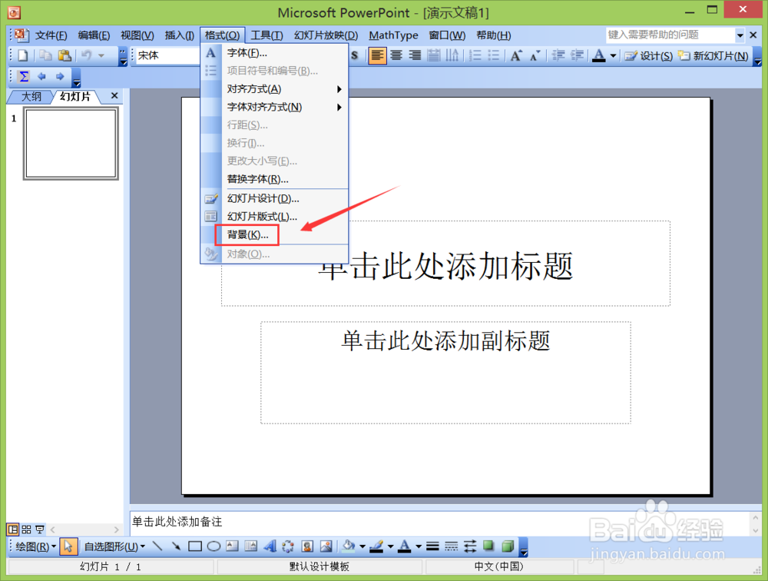Click the Design (设计) button
Viewport: 768px width, 581px height.
pyautogui.click(x=649, y=56)
